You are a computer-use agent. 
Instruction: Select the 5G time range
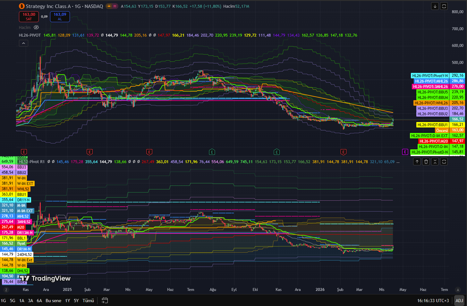(x=13, y=301)
